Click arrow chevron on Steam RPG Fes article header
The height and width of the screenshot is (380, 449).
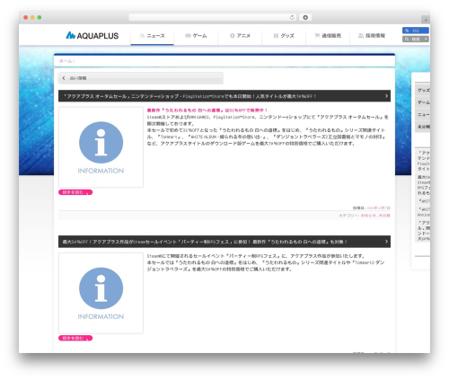386,242
